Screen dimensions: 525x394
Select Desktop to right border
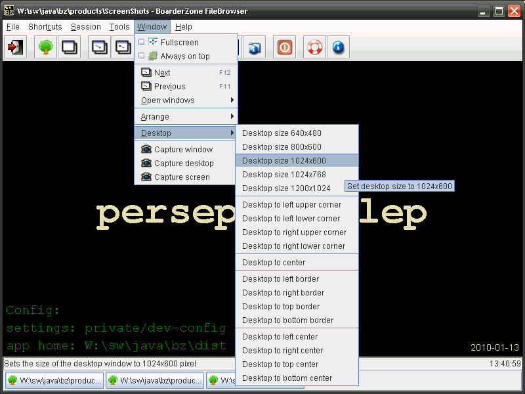pyautogui.click(x=297, y=292)
